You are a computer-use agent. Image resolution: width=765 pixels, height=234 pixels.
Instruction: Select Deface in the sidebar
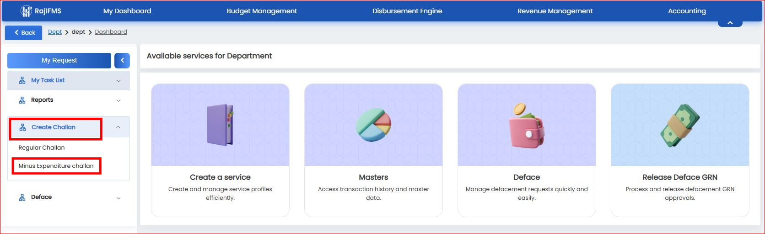[41, 197]
